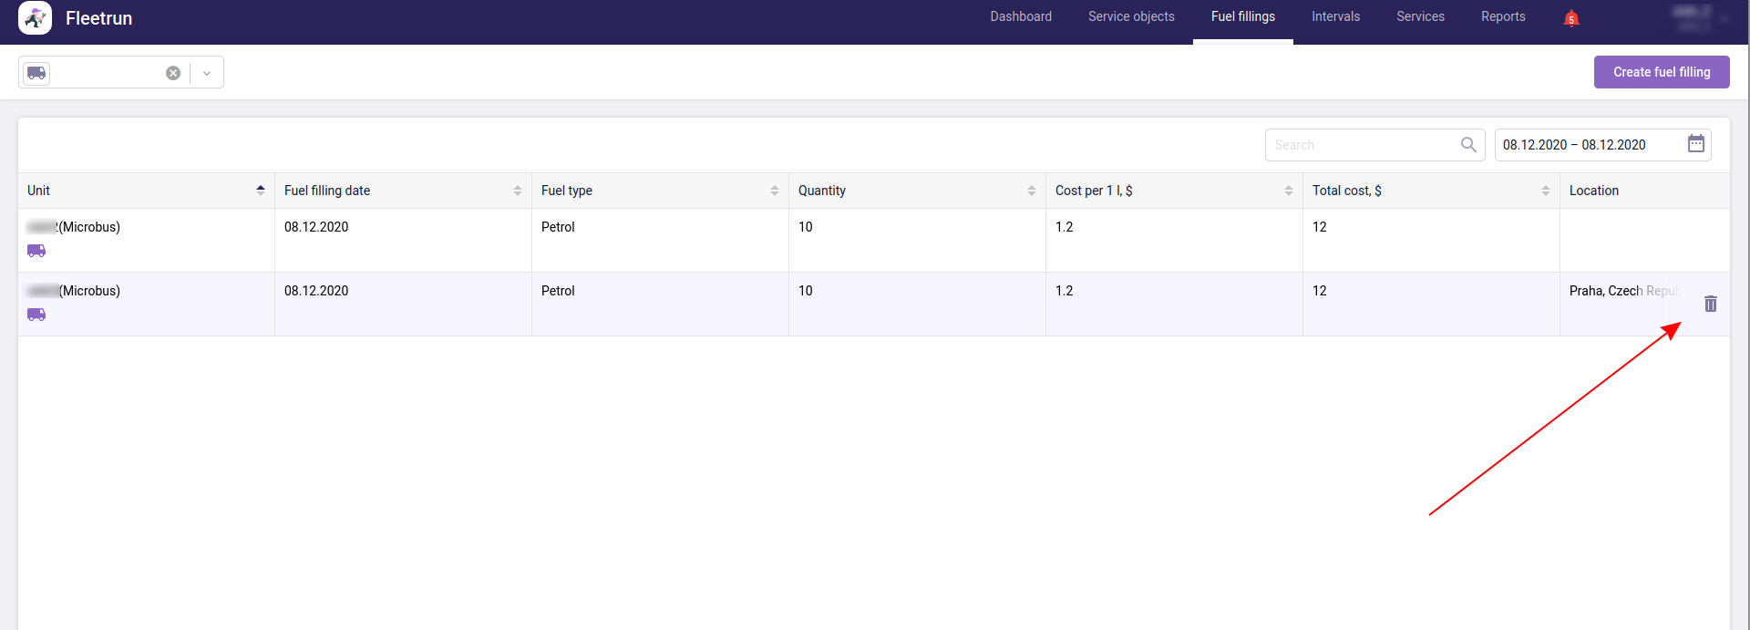
Task: Expand the unit filter dropdown
Action: (x=207, y=73)
